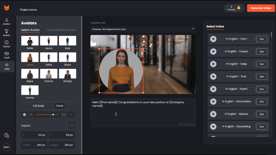This screenshot has width=276, height=155.
Task: Switch to the Select Avatar tab
Action: (31, 30)
